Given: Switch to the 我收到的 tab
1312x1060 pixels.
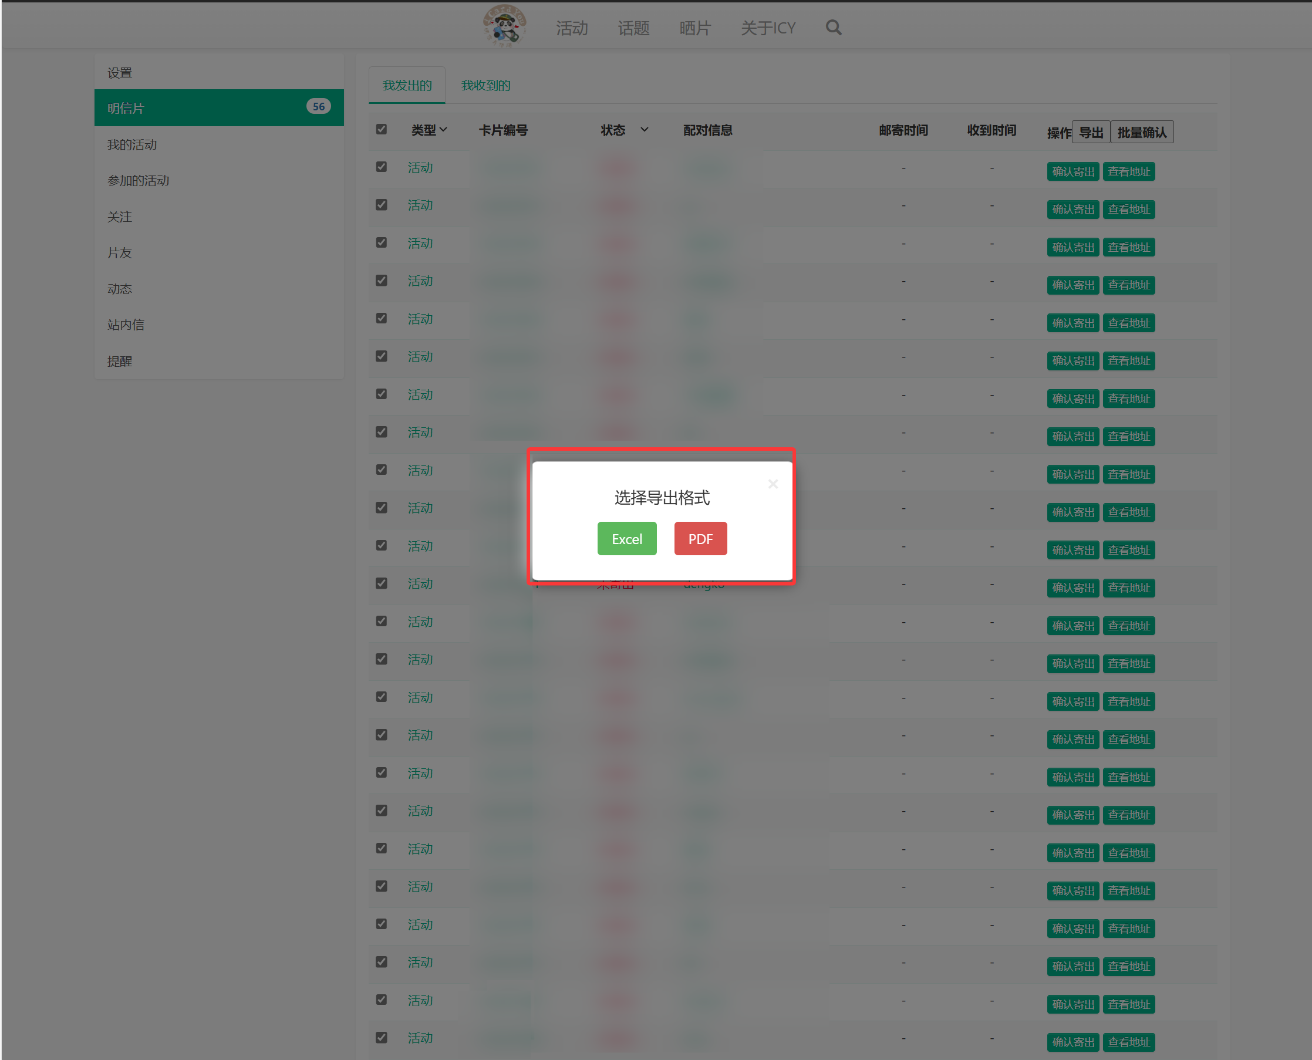Looking at the screenshot, I should (x=485, y=86).
